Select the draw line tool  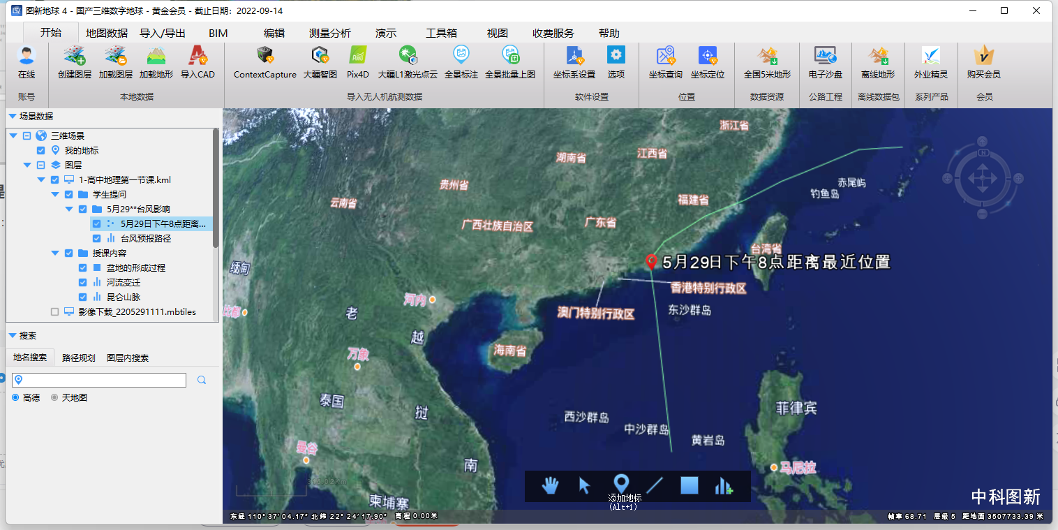(655, 485)
